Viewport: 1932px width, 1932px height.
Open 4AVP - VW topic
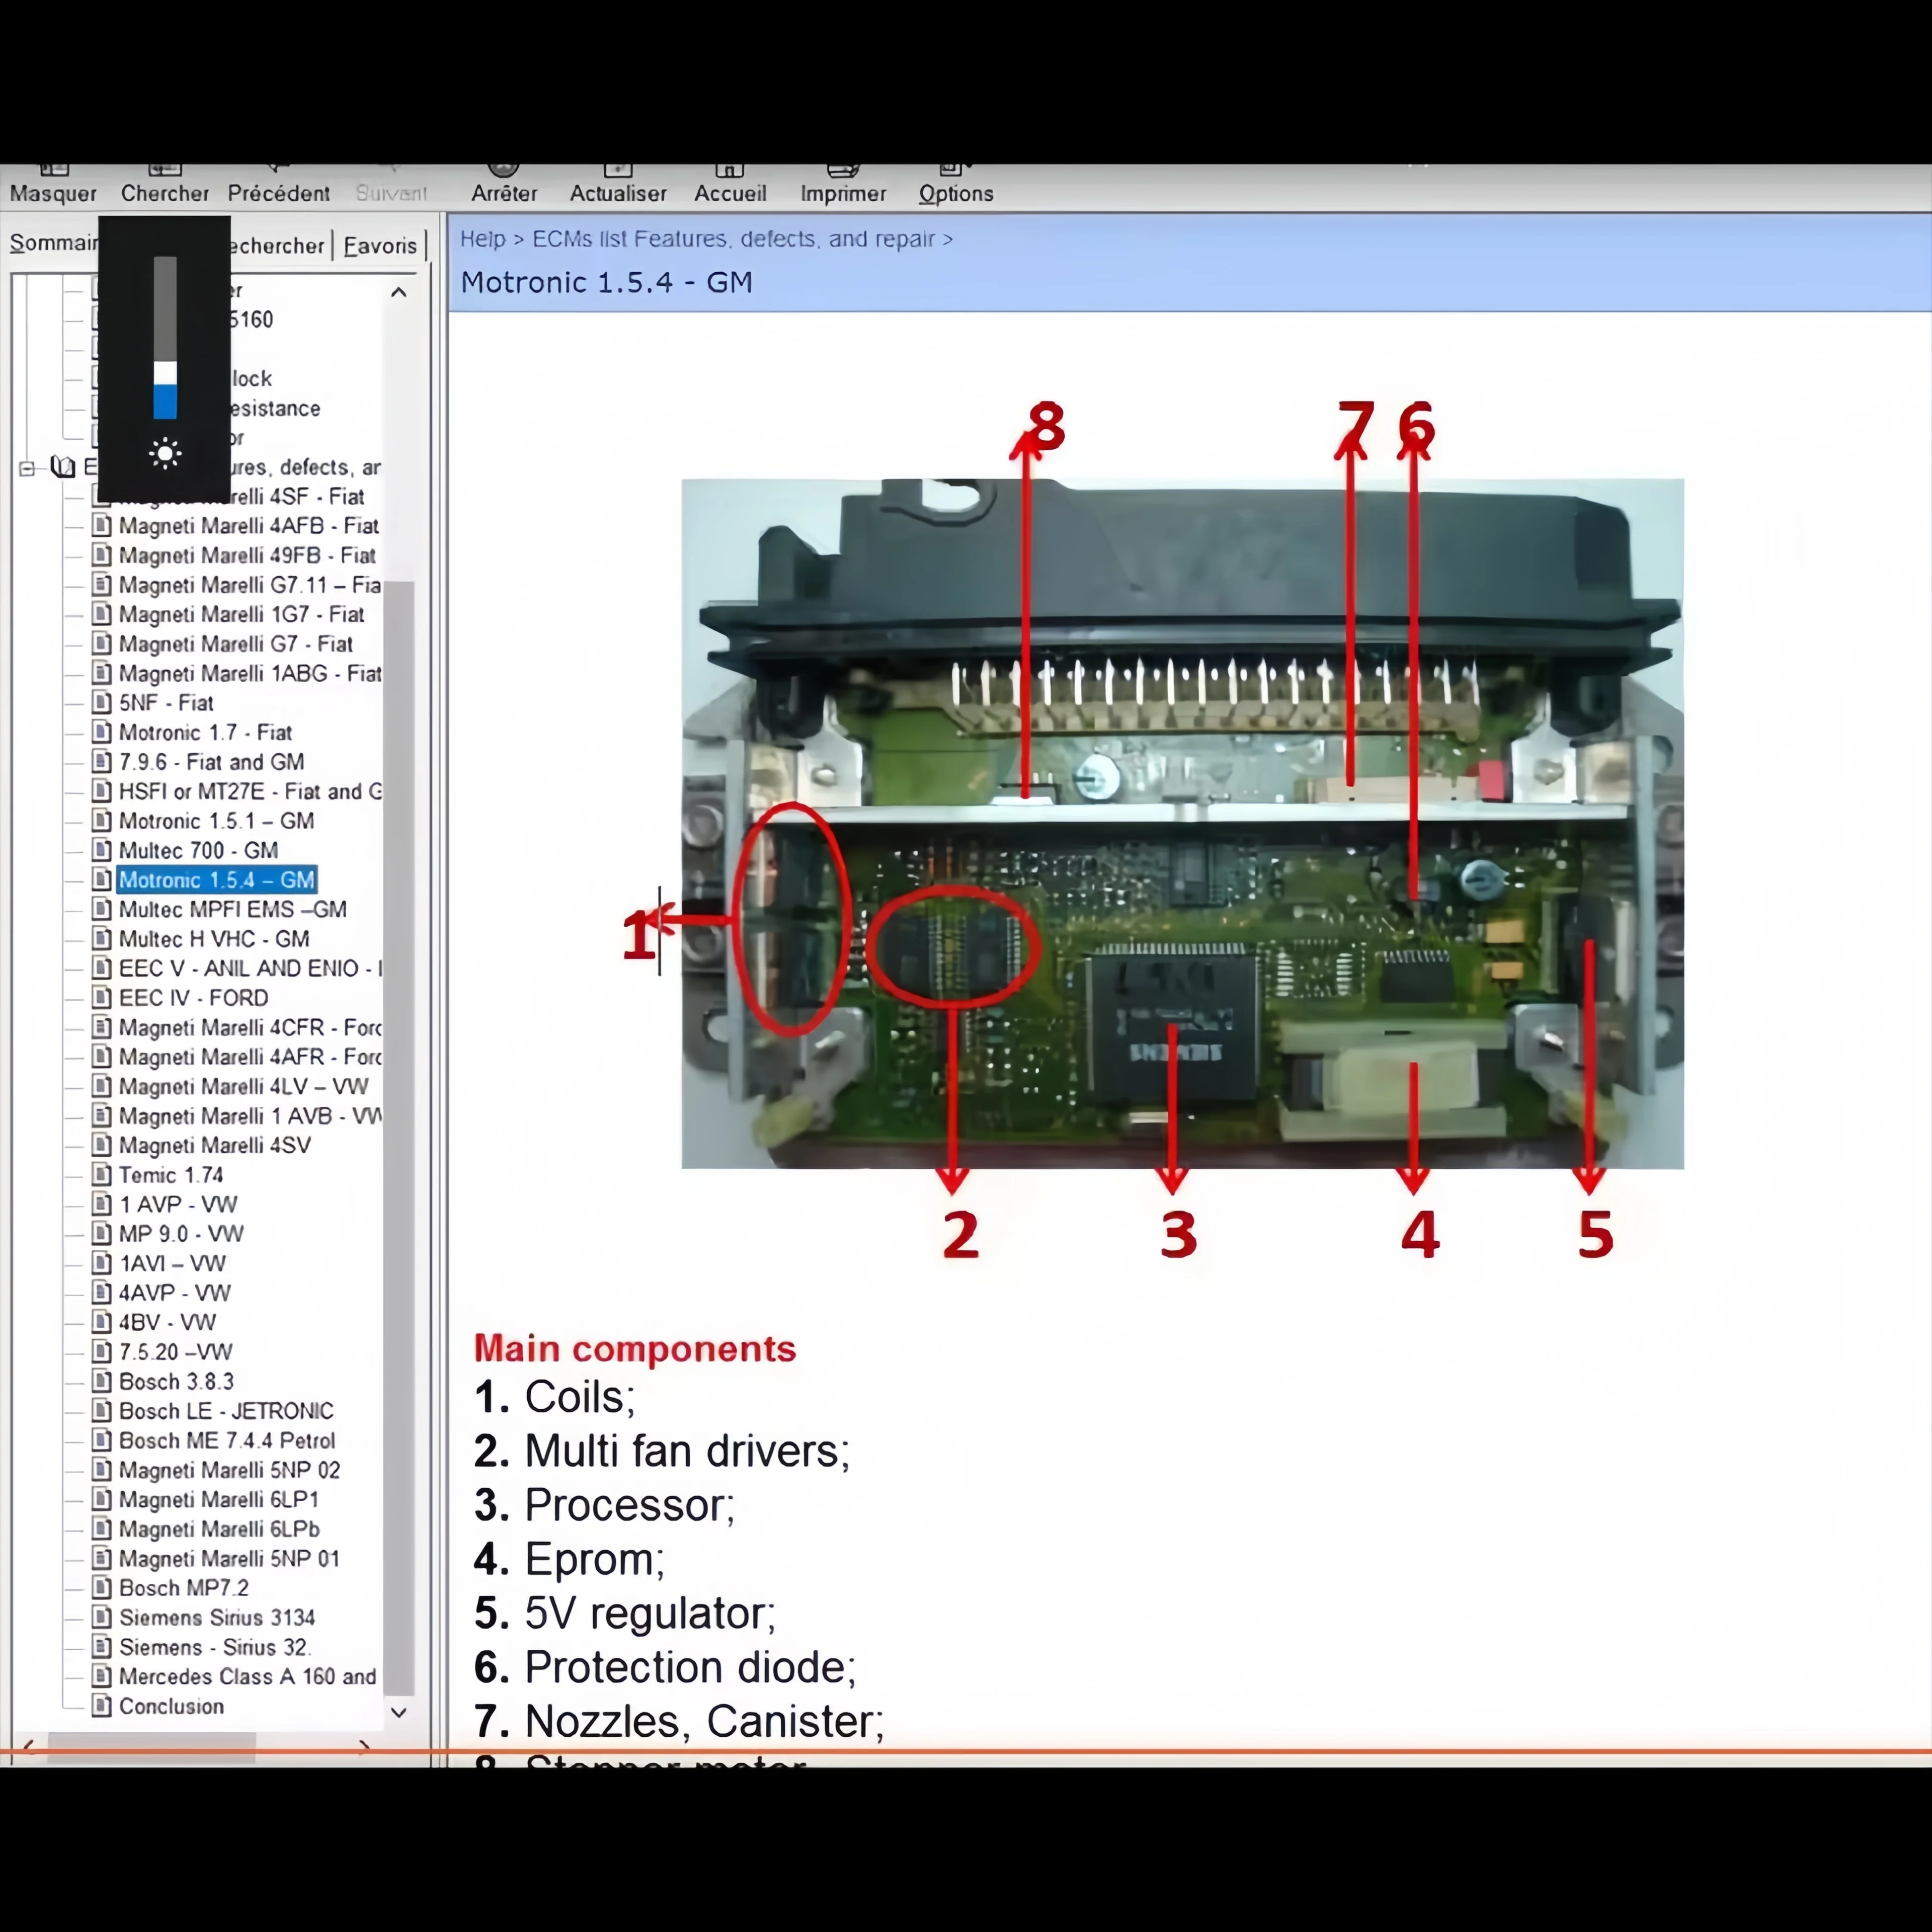174,1293
